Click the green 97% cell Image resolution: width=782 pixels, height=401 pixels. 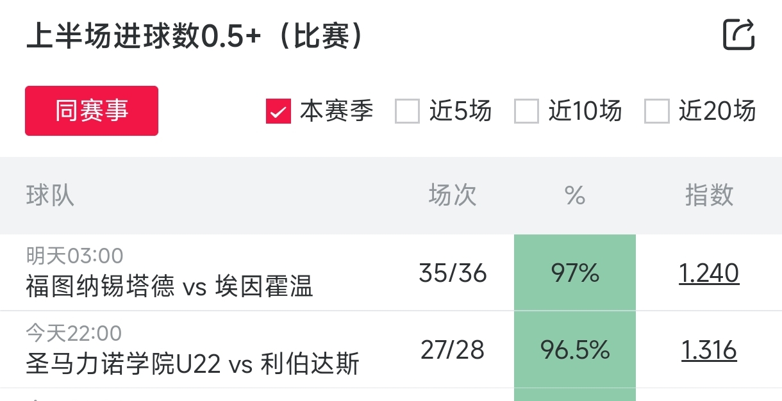coord(575,274)
